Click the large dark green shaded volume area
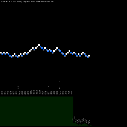 point(37,111)
